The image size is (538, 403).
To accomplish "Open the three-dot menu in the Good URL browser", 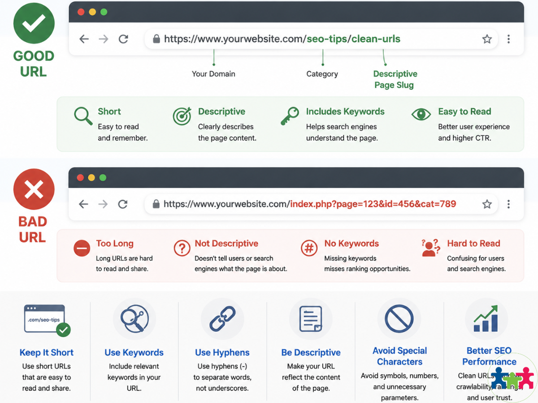I will point(508,39).
